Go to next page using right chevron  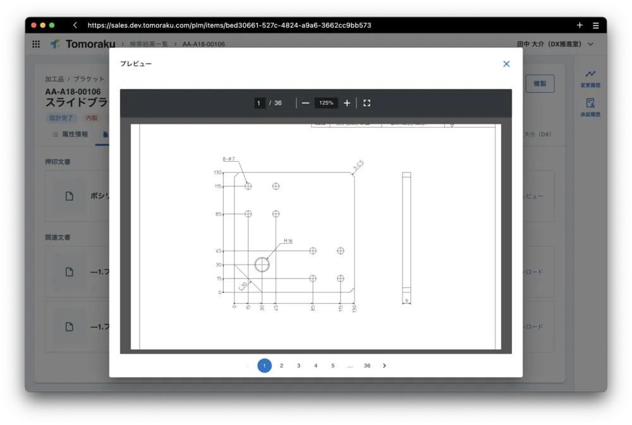pos(384,366)
